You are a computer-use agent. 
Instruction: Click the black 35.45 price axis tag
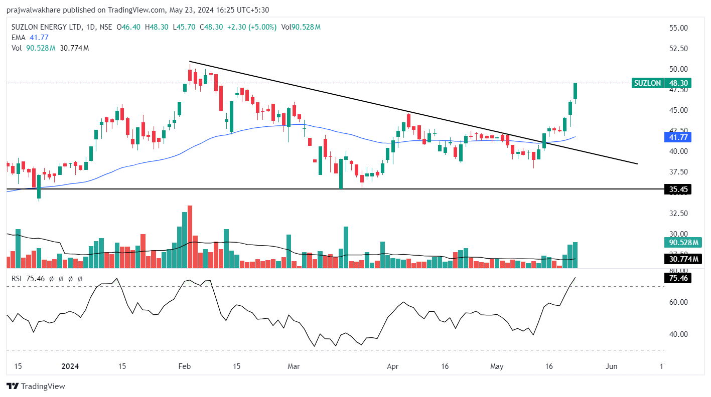coord(677,189)
